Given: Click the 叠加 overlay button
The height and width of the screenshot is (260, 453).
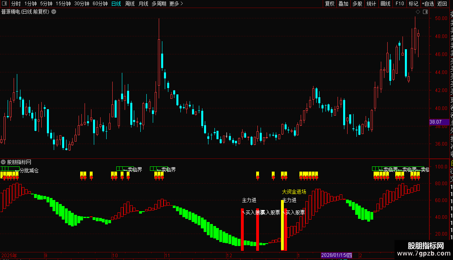Looking at the screenshot, I should (344, 4).
